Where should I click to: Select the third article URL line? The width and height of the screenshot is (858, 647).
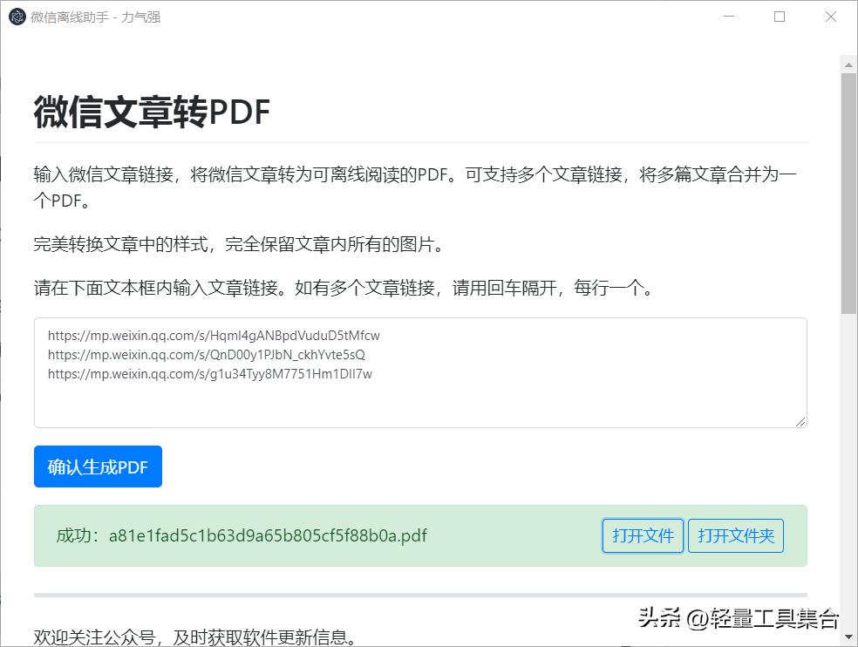[x=210, y=373]
